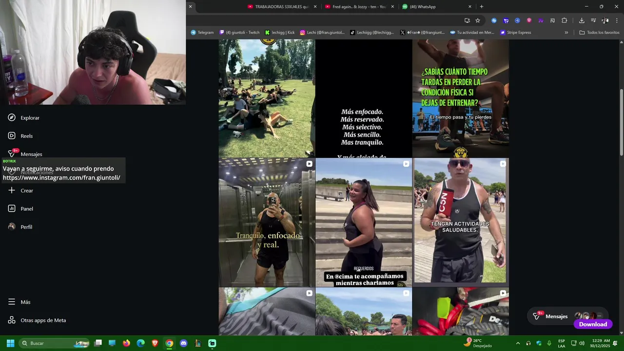
Task: Open the headphones tray icon
Action: point(528,343)
